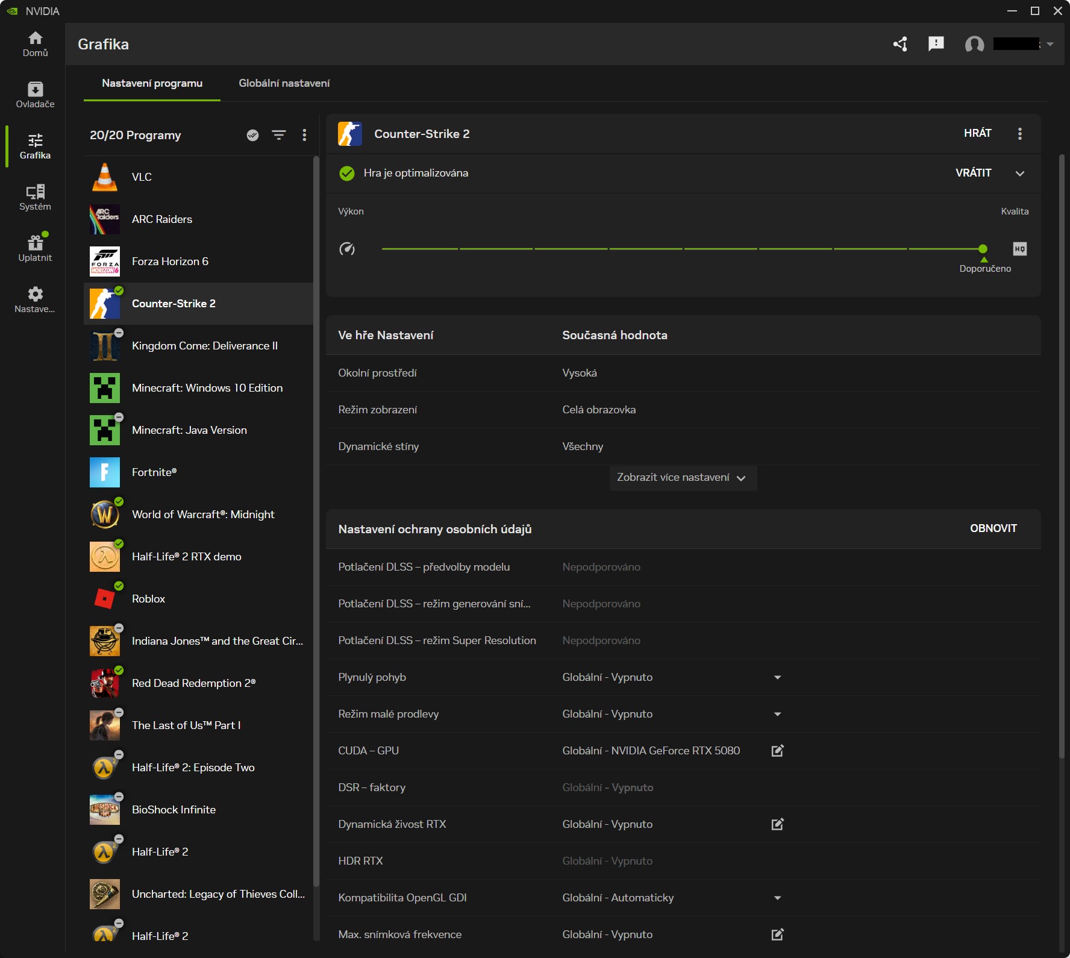The height and width of the screenshot is (958, 1070).
Task: Open the Grafika sidebar section
Action: click(x=35, y=146)
